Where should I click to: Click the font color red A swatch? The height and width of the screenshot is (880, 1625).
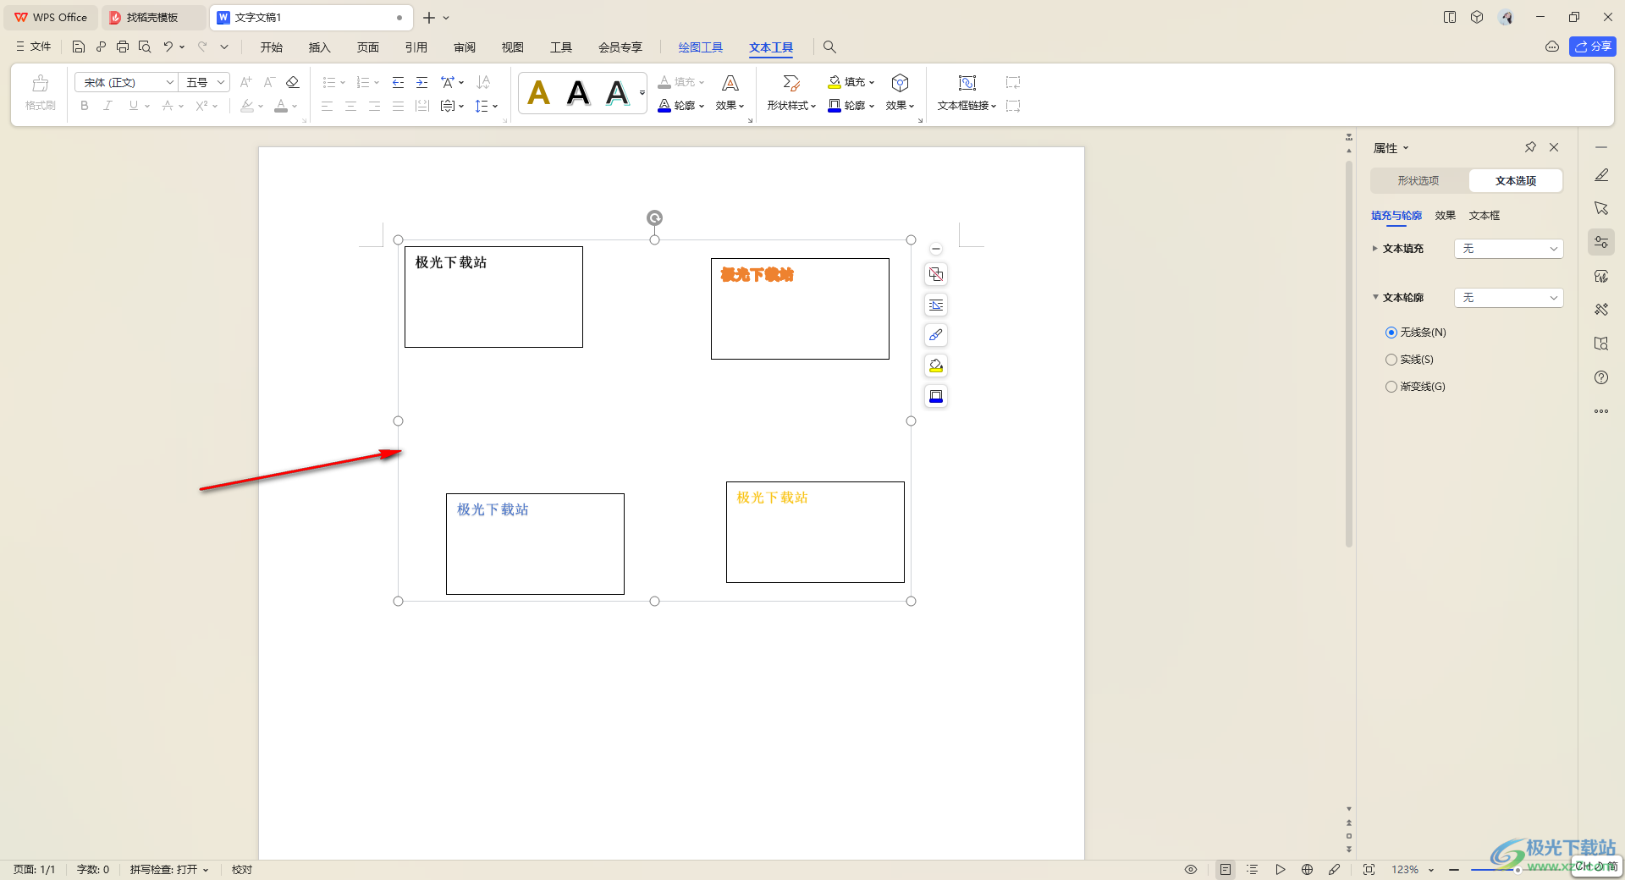point(281,106)
